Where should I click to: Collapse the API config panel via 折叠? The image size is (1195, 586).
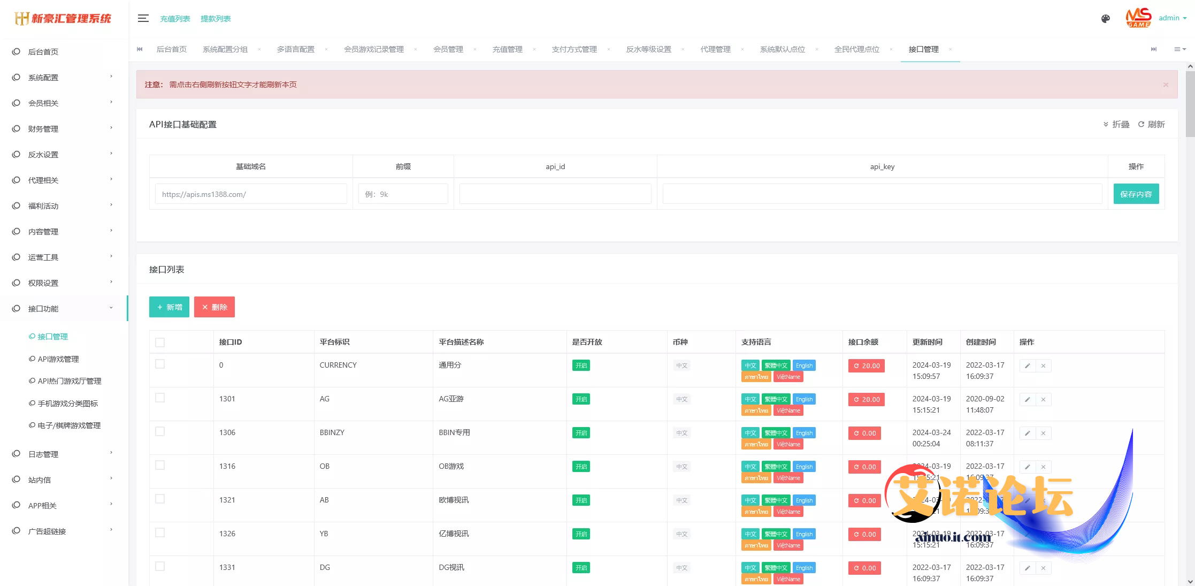tap(1116, 124)
